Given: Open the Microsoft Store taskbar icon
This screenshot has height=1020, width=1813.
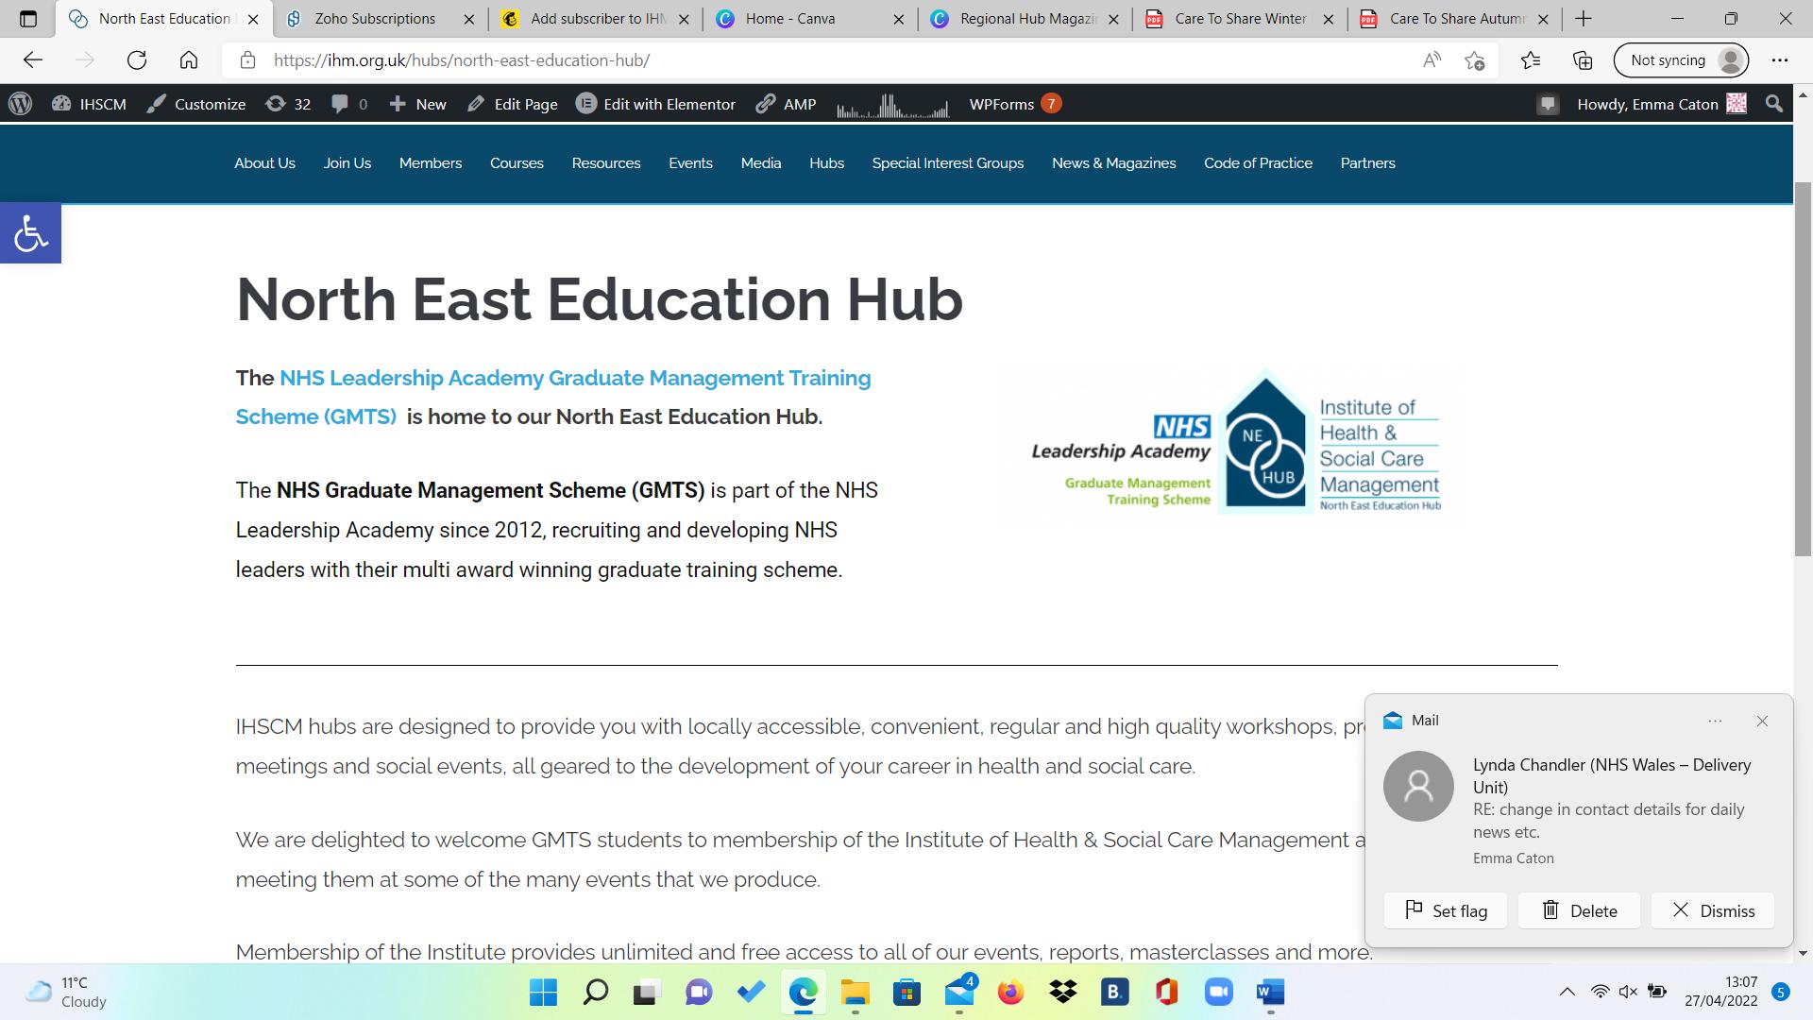Looking at the screenshot, I should pyautogui.click(x=906, y=992).
